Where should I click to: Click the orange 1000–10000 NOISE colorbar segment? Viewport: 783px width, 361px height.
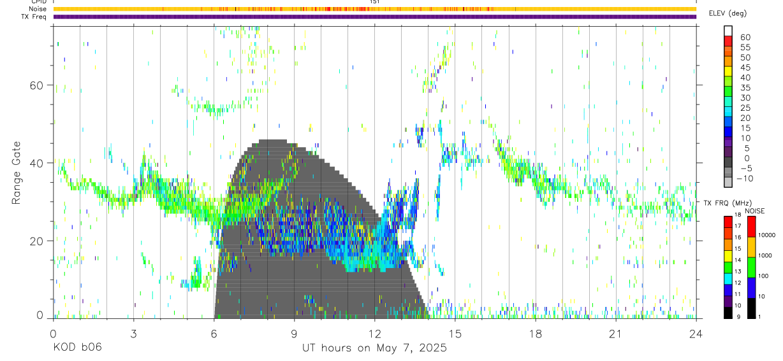[x=751, y=246]
